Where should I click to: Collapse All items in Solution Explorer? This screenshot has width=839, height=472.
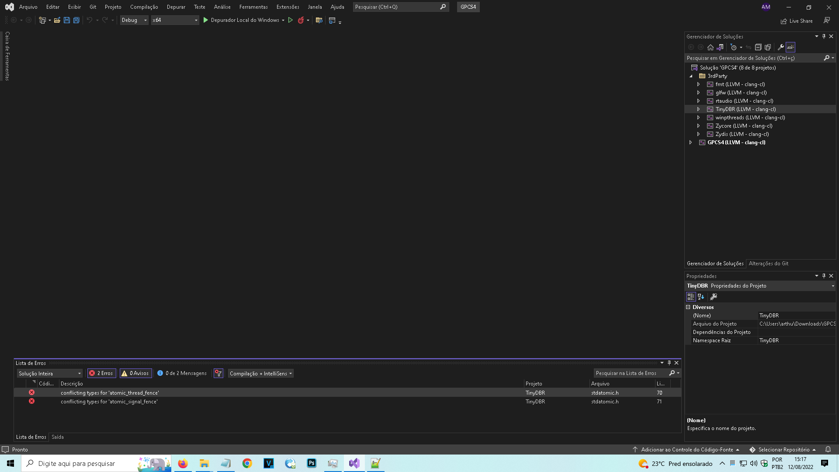coord(758,47)
